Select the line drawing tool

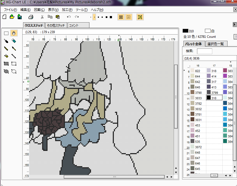[x=14, y=56]
